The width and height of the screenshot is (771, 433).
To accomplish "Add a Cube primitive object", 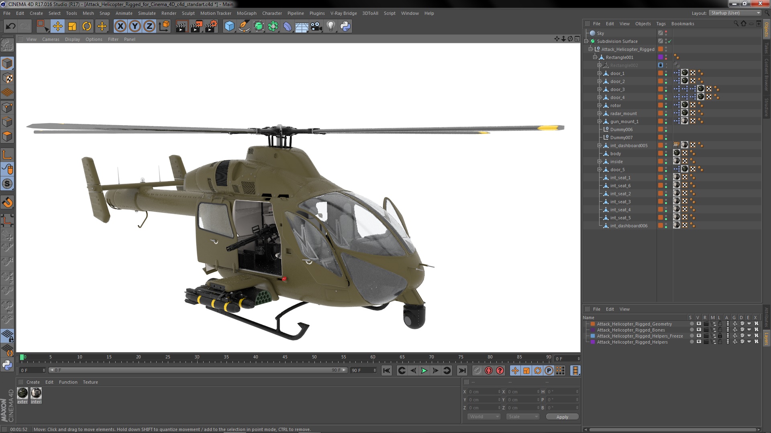I will 229,26.
